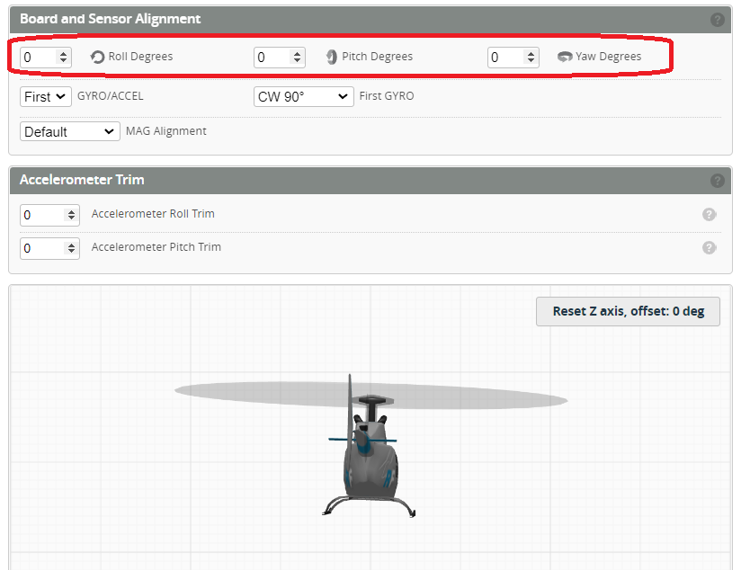Select the Yaw Degrees value field
Screen dimensions: 741x570
pos(505,57)
